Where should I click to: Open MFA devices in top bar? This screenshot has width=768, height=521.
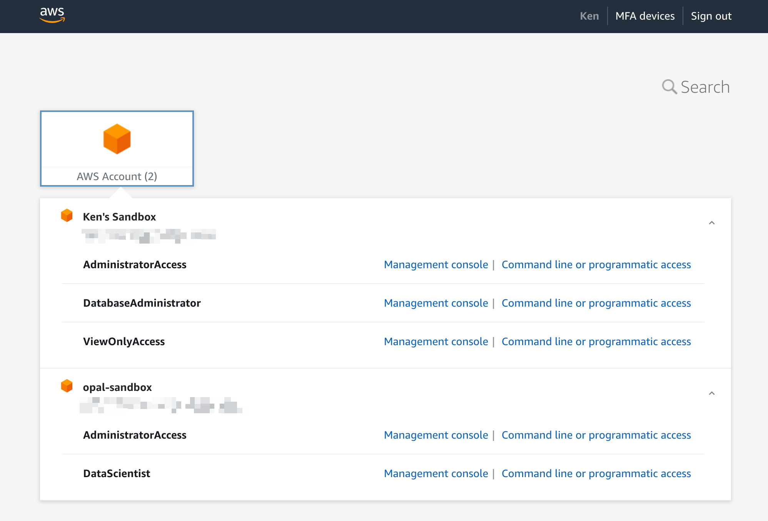pyautogui.click(x=645, y=16)
